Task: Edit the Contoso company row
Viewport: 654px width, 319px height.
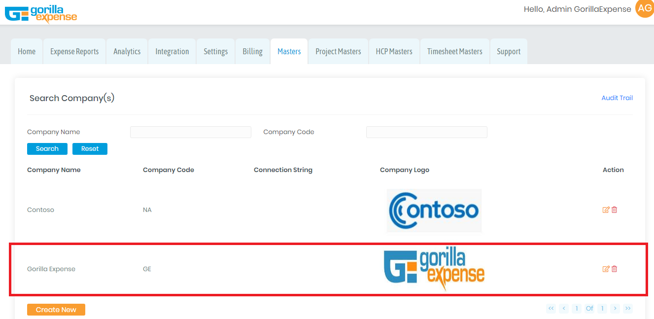Action: (606, 210)
